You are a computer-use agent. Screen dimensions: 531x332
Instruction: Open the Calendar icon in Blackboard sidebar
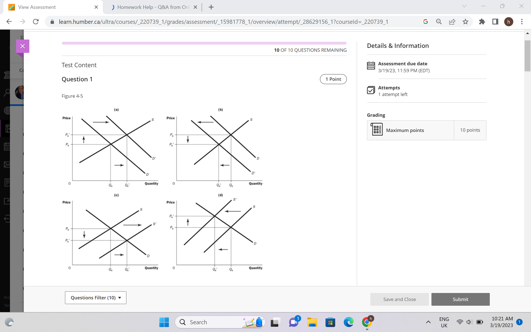tap(7, 147)
